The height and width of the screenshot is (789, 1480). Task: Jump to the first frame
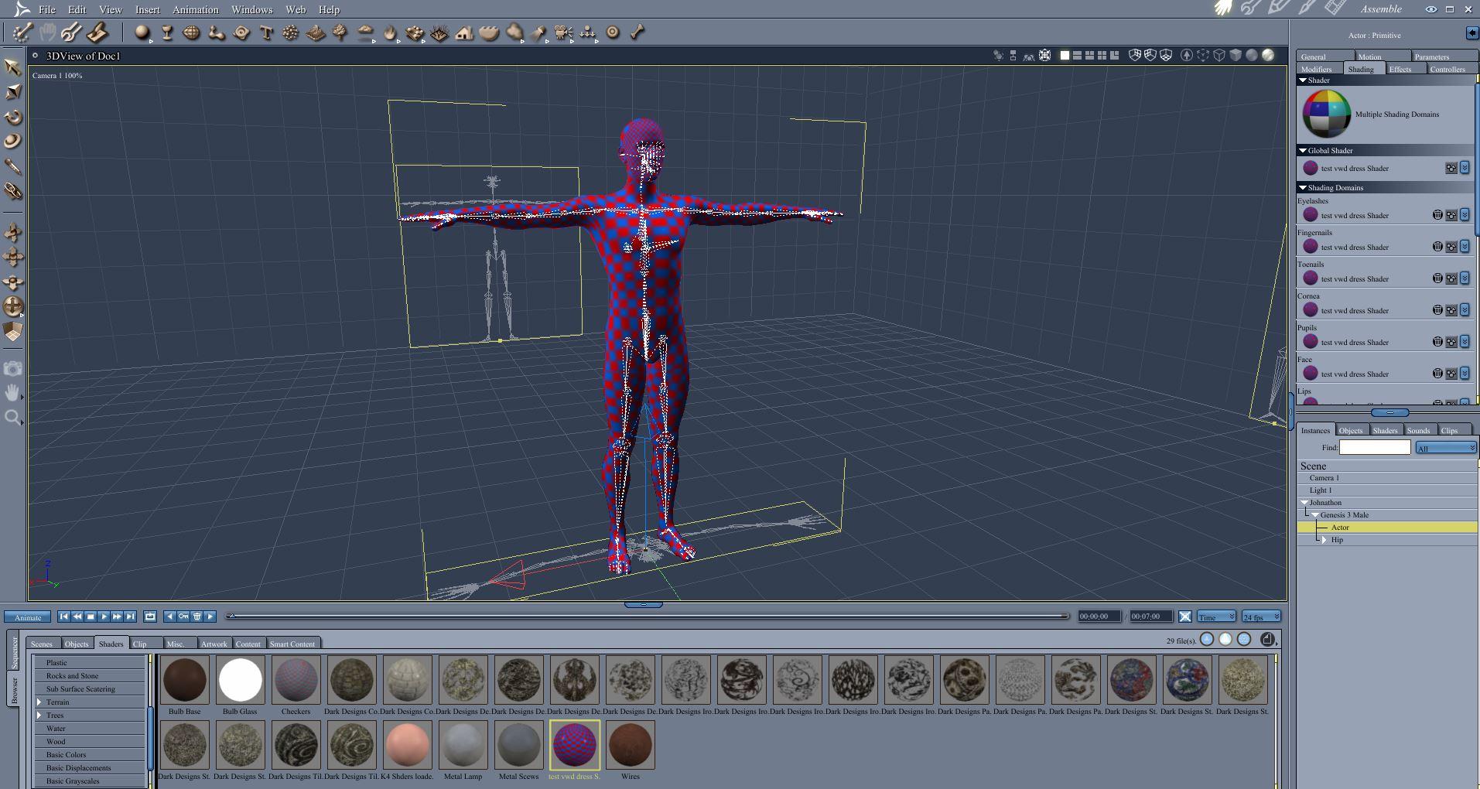pos(64,617)
